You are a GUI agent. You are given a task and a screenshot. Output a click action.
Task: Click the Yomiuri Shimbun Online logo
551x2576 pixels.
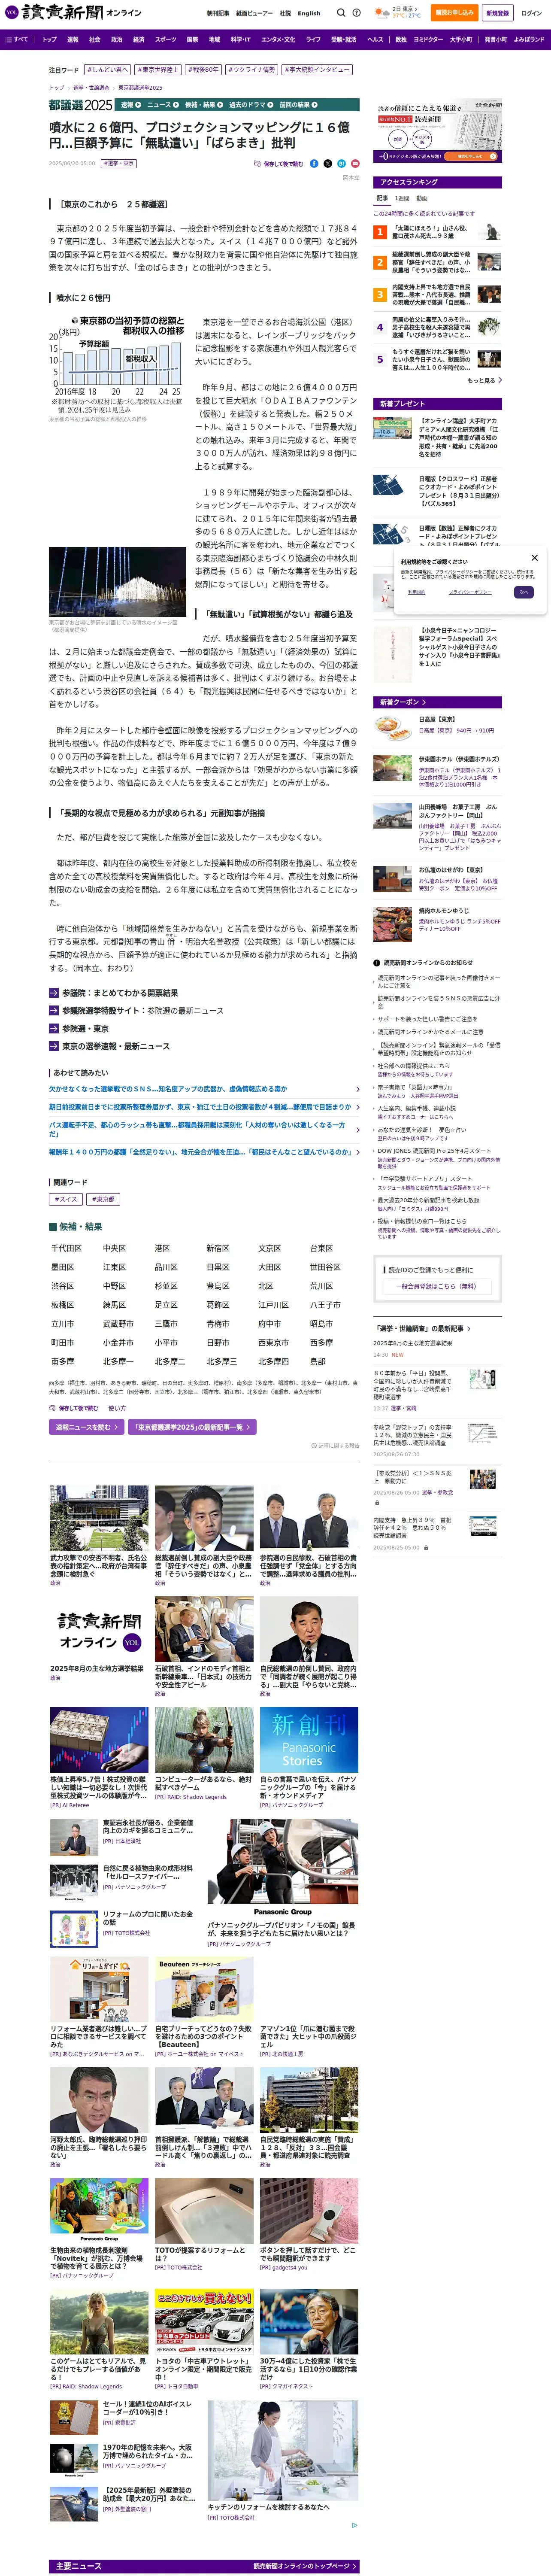click(x=74, y=13)
